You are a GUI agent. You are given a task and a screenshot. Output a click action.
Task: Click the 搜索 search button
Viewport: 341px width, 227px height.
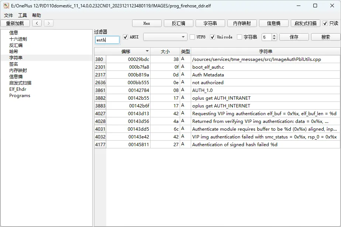tap(325, 37)
